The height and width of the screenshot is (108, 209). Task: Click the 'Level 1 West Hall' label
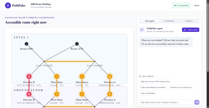[44, 65]
